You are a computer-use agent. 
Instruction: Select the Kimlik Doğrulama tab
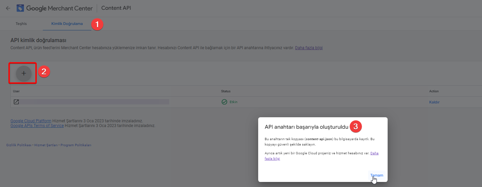click(x=67, y=24)
